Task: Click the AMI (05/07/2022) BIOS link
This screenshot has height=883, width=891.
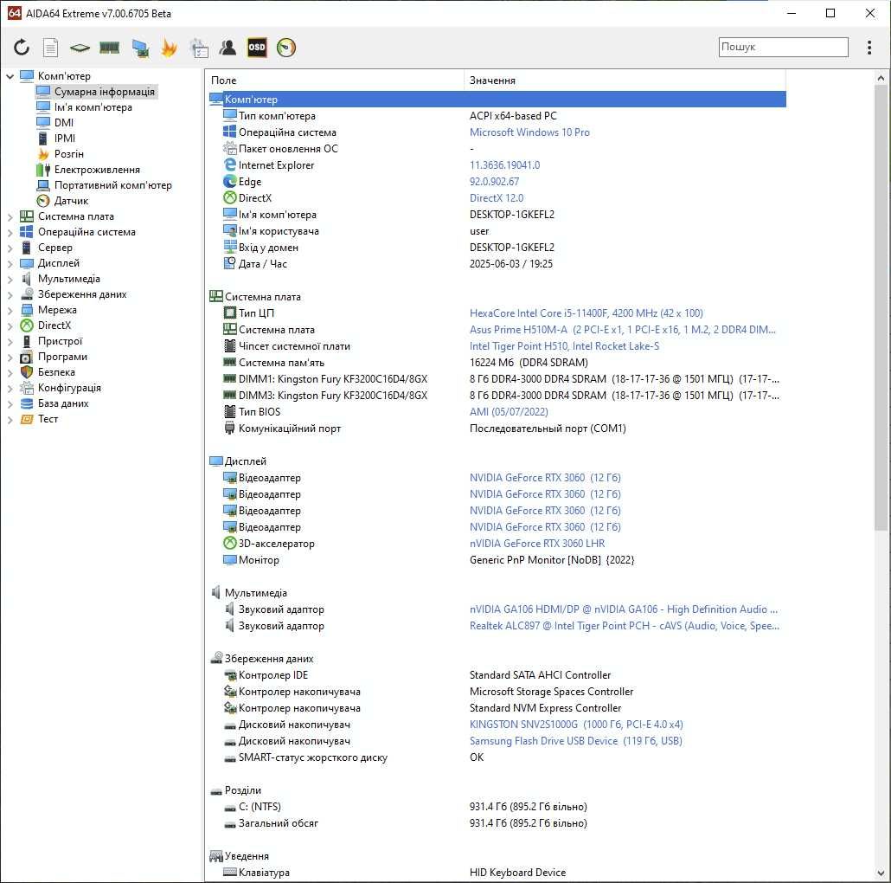Action: coord(509,412)
